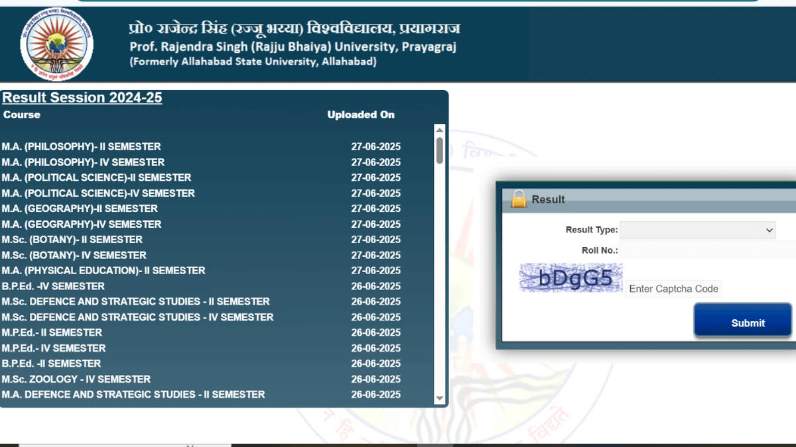Select M.P.Ed.- II SEMESTER course

click(52, 332)
